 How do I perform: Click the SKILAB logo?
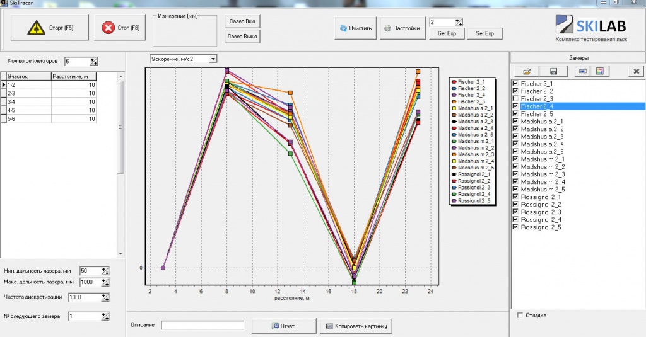(590, 25)
